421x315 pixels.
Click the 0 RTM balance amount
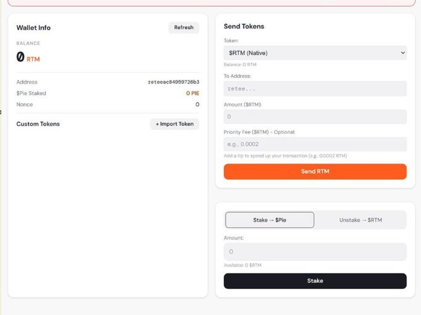point(28,57)
